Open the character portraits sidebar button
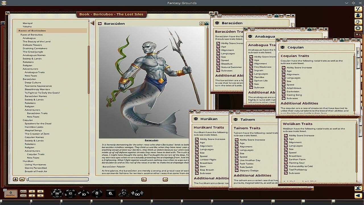The width and height of the screenshot is (364, 205). tap(358, 16)
